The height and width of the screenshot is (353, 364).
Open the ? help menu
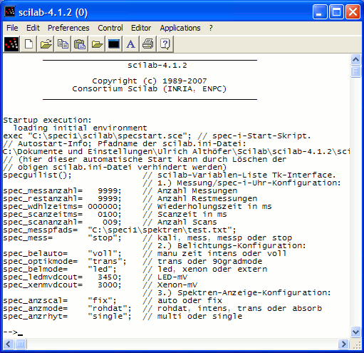pos(211,28)
